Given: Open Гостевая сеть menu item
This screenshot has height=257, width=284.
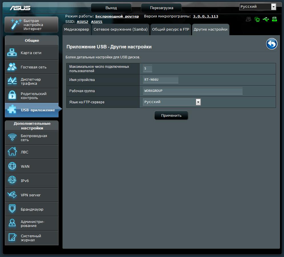Looking at the screenshot, I should click(x=32, y=67).
